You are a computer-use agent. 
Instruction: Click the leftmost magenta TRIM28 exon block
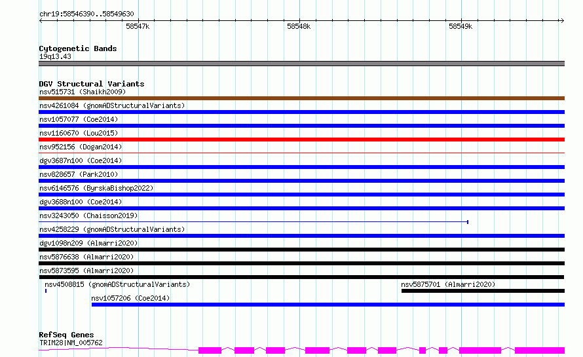click(x=210, y=350)
